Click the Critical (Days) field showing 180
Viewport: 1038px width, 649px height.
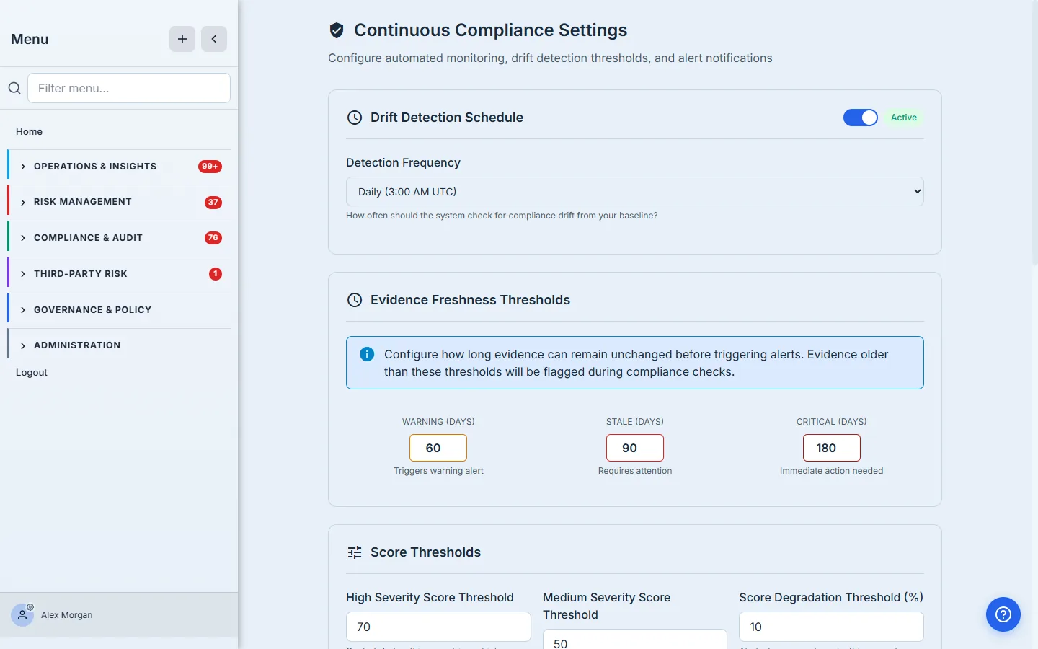832,448
